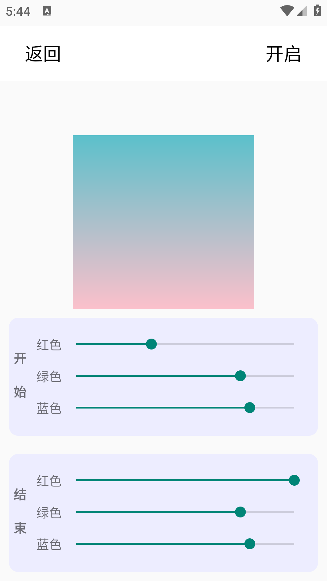The image size is (327, 581).
Task: Tap the 开启 enable button
Action: pyautogui.click(x=283, y=54)
